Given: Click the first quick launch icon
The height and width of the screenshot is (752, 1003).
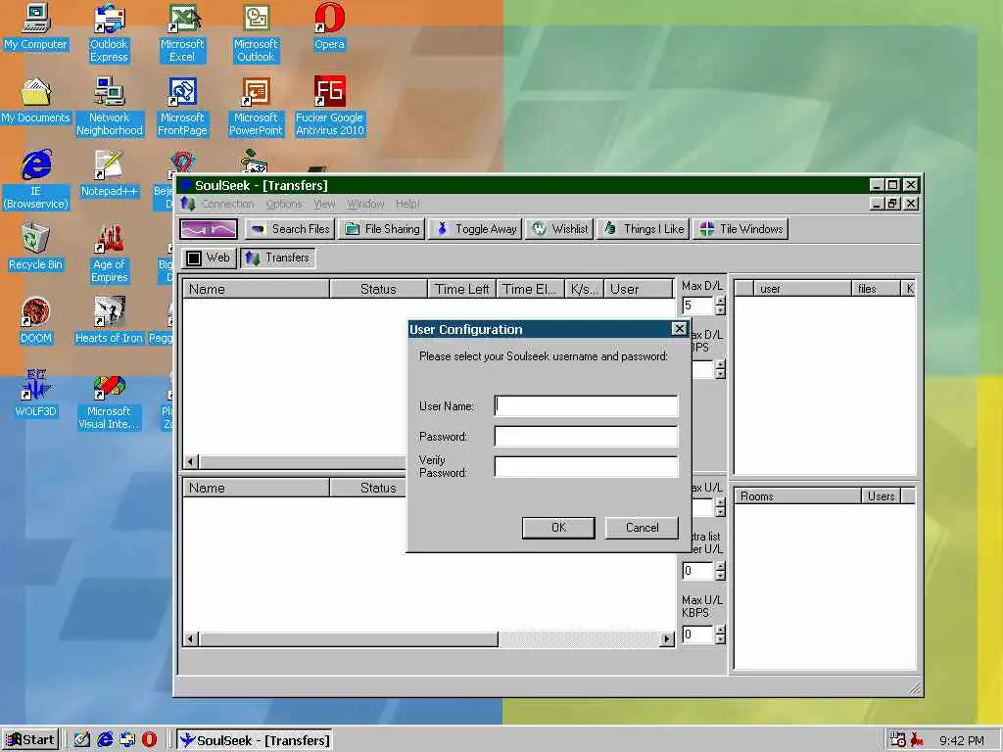Looking at the screenshot, I should pyautogui.click(x=82, y=740).
